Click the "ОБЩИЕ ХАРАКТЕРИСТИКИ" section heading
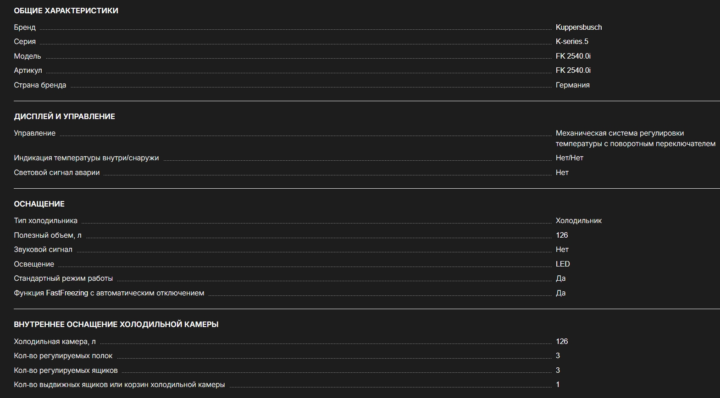Viewport: 720px width, 398px height. [x=66, y=11]
